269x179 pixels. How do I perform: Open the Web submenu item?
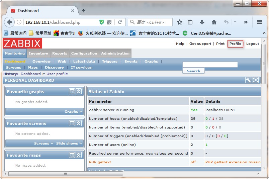click(x=62, y=62)
